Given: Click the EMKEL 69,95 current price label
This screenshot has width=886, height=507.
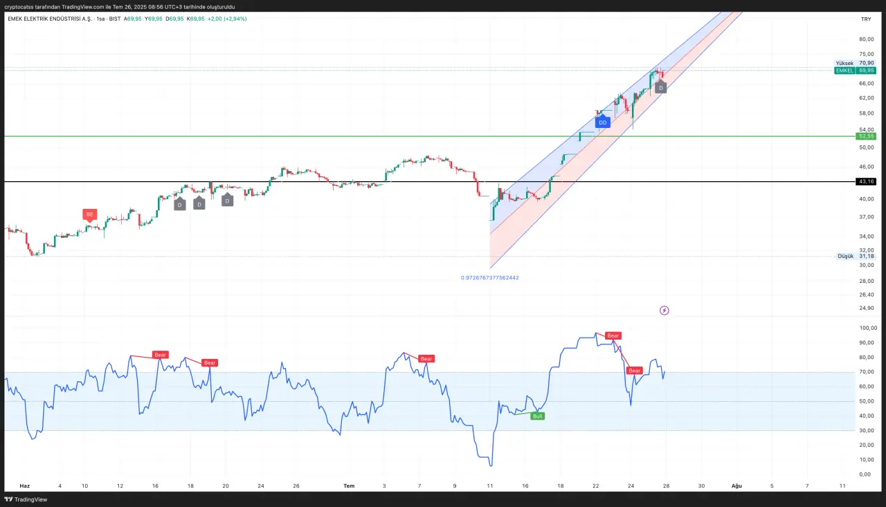Looking at the screenshot, I should (856, 71).
